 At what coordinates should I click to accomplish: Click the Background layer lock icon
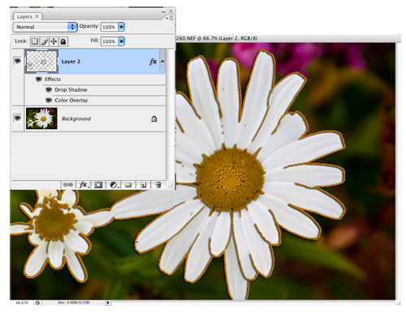click(154, 118)
